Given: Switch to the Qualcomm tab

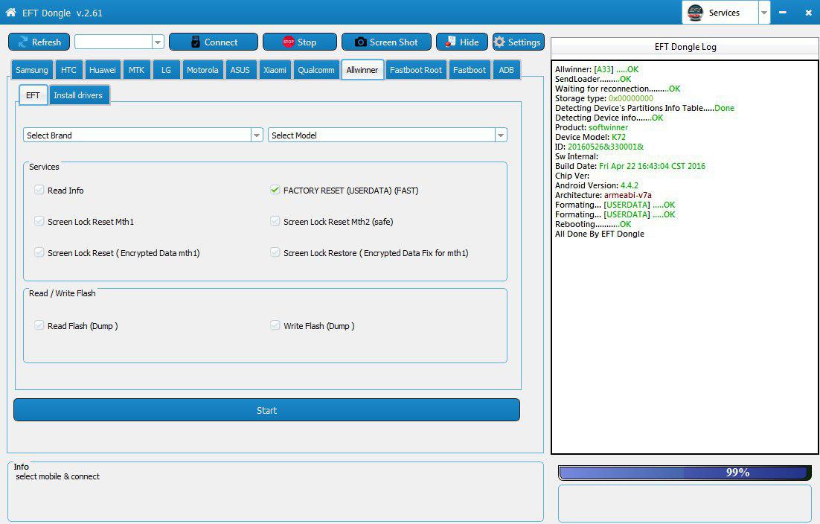Looking at the screenshot, I should [316, 70].
